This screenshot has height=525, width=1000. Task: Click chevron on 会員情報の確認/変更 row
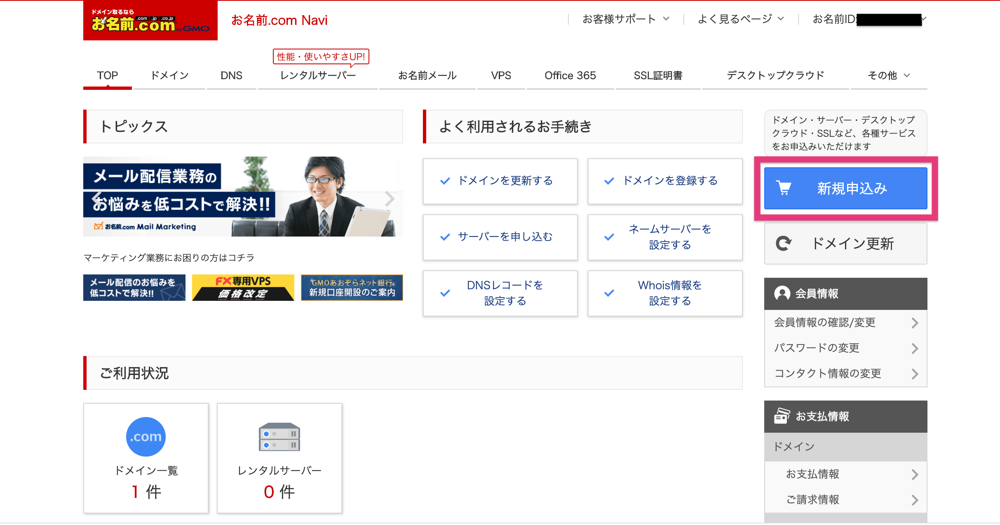(915, 323)
